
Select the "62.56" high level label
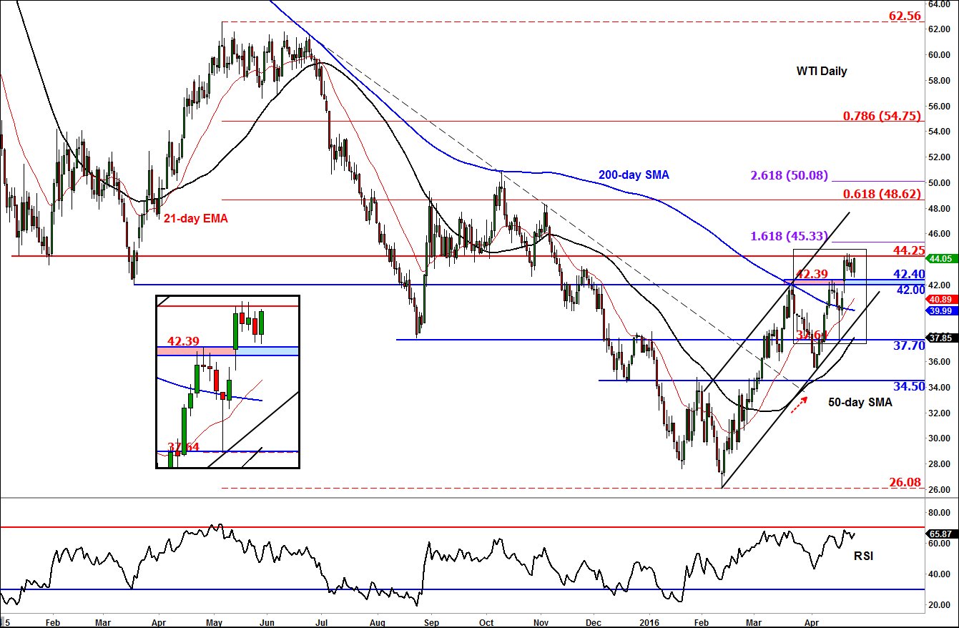click(905, 14)
